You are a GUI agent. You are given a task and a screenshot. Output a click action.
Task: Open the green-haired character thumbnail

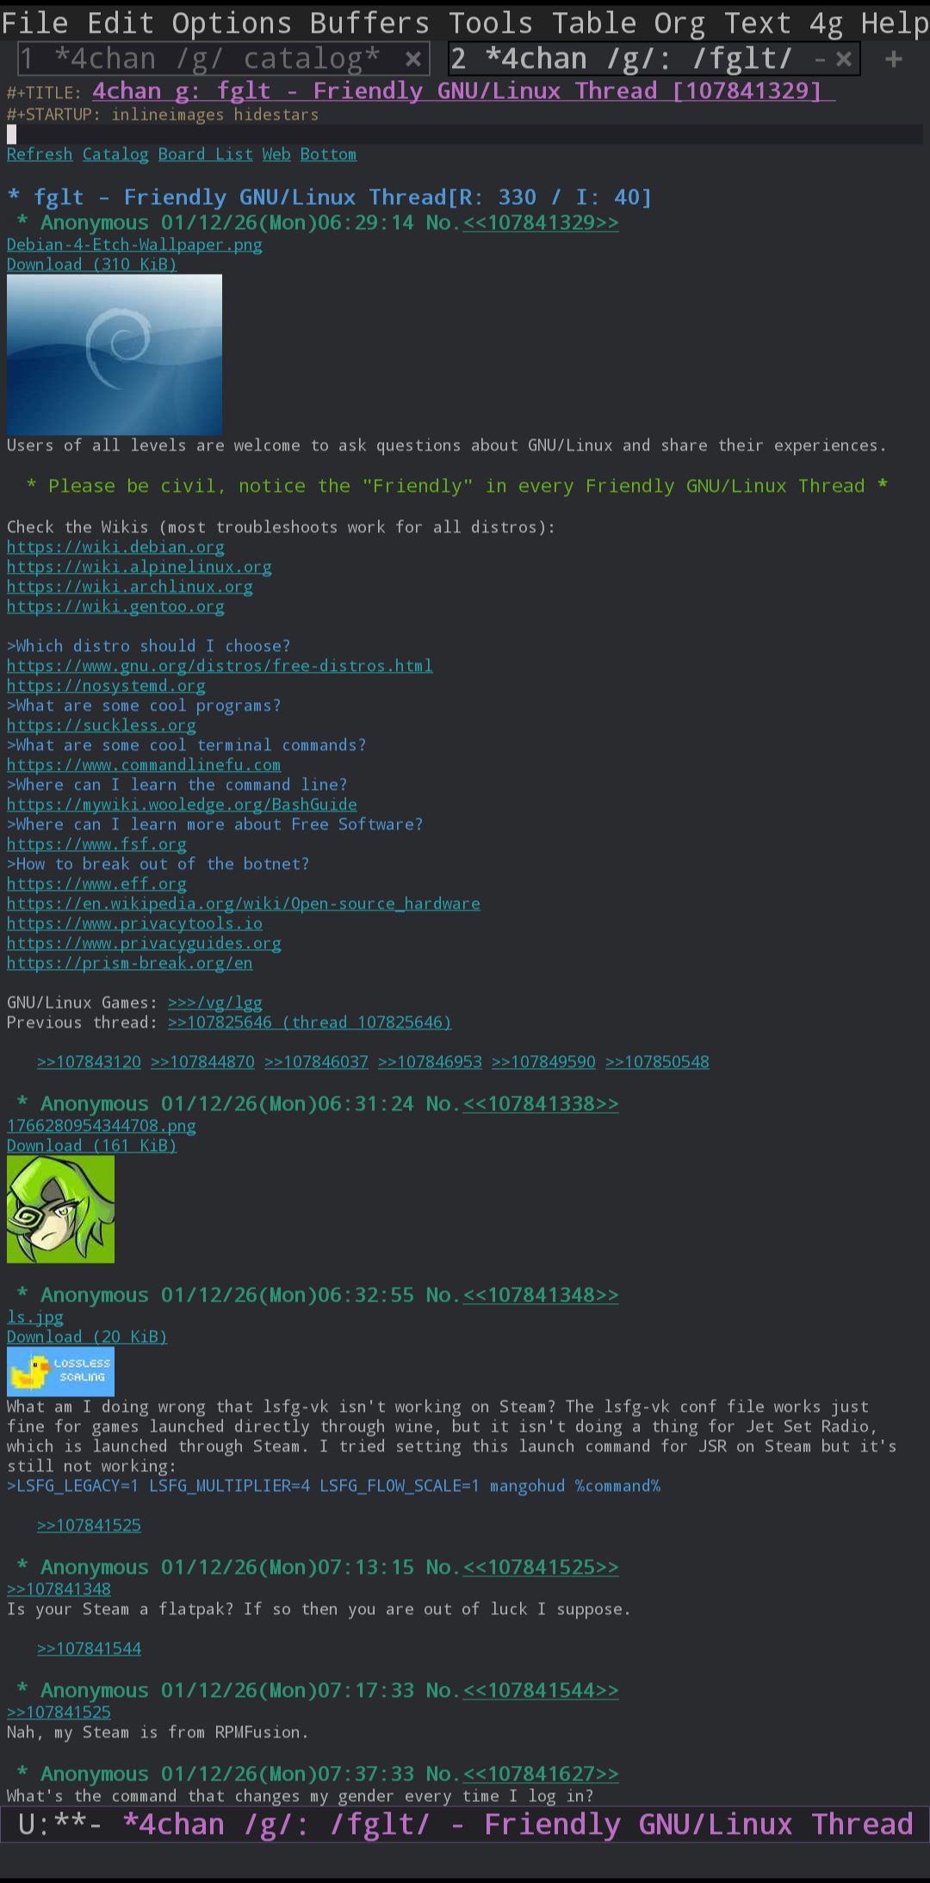(x=60, y=1209)
